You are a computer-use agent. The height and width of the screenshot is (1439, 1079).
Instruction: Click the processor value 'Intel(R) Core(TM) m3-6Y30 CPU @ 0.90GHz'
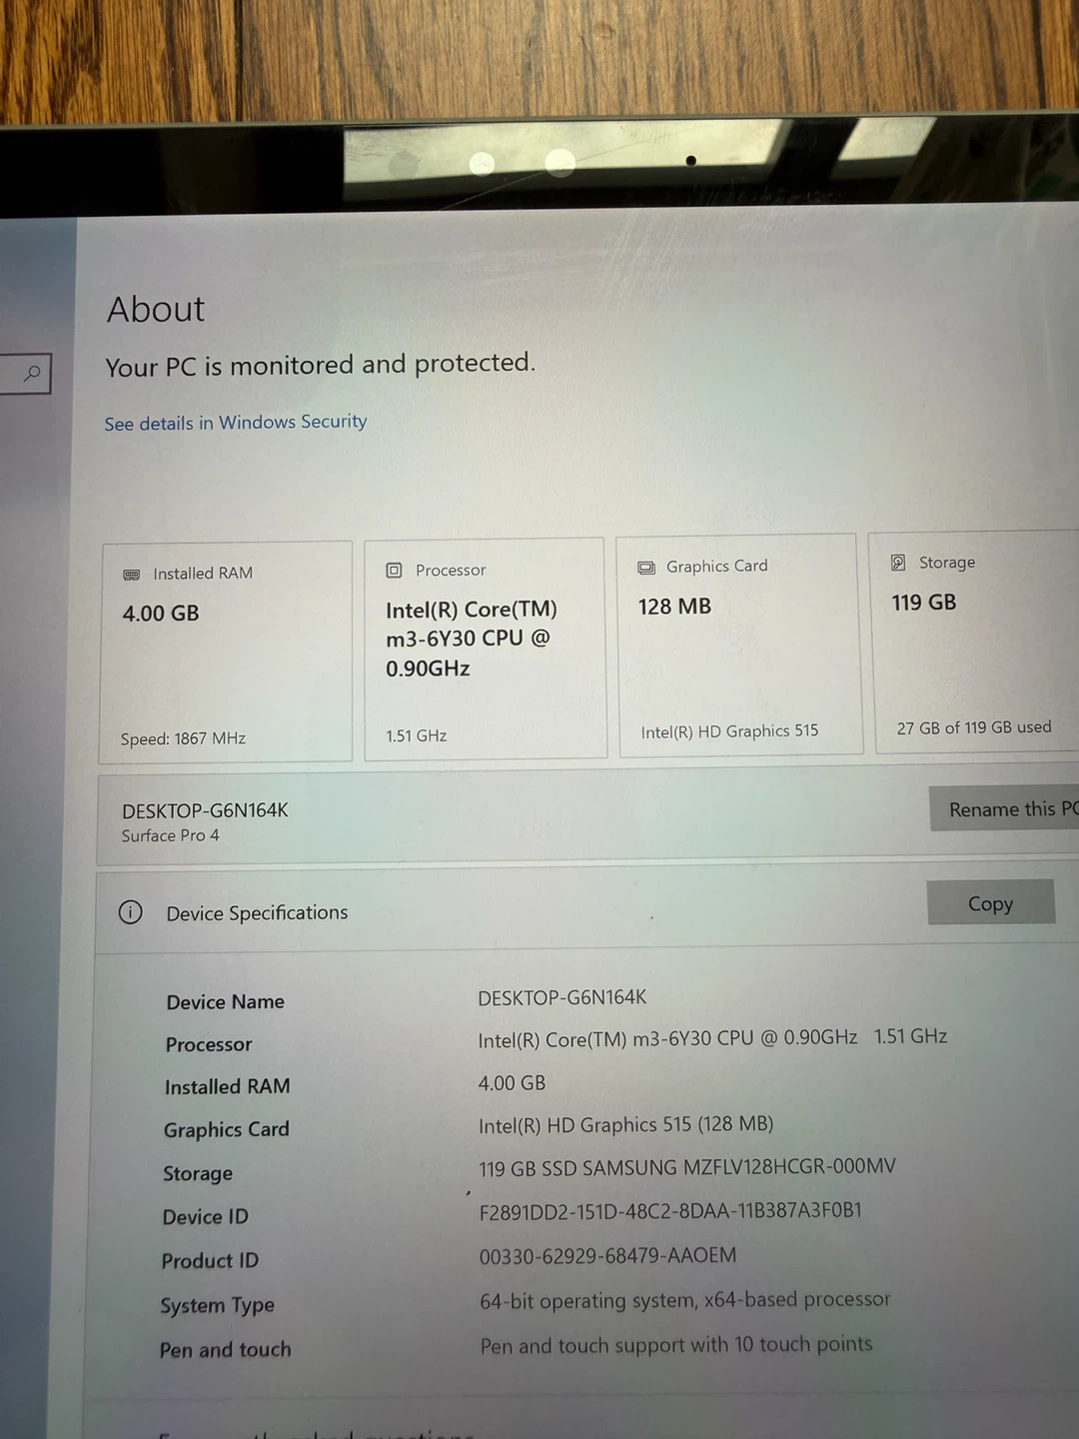(x=667, y=1038)
